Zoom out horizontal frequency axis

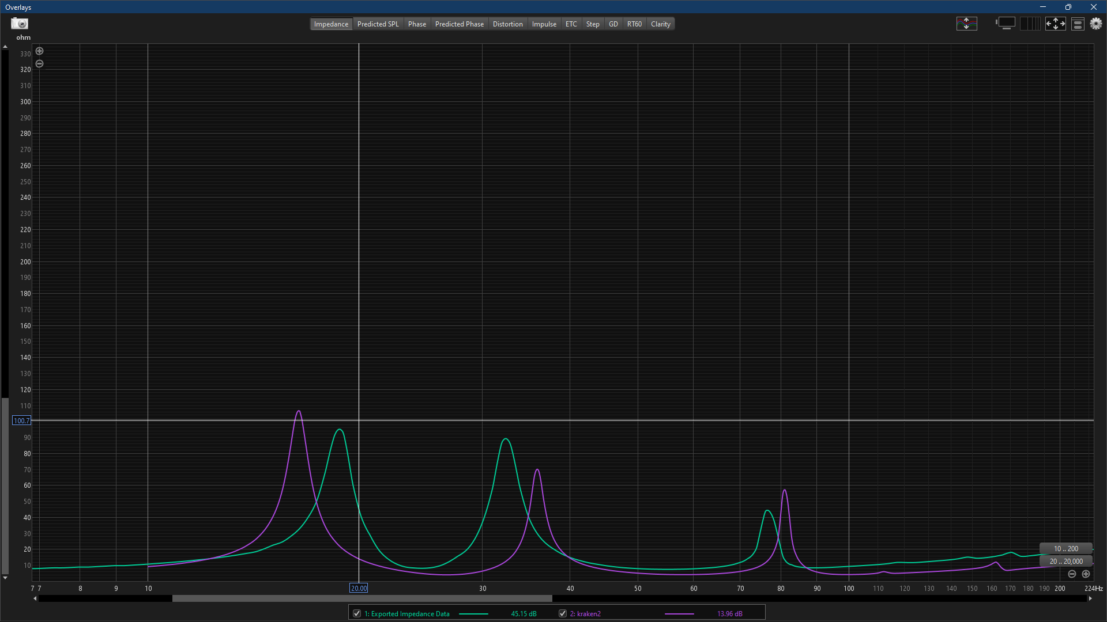pos(1072,574)
